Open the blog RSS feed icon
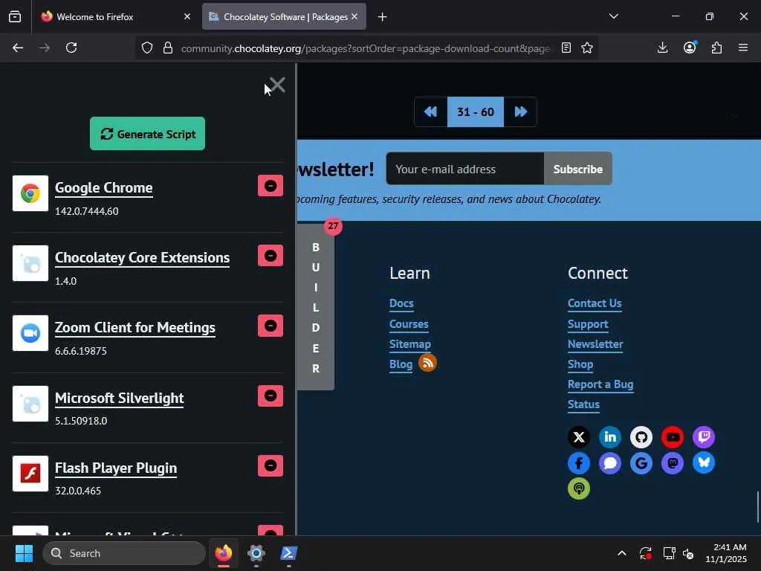The height and width of the screenshot is (571, 761). pyautogui.click(x=427, y=363)
